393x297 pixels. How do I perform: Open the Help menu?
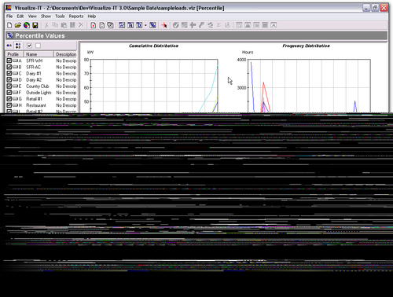click(x=92, y=16)
